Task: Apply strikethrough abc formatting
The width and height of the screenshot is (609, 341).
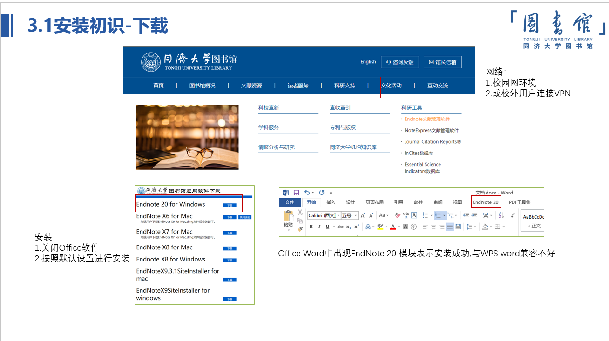Action: (340, 227)
